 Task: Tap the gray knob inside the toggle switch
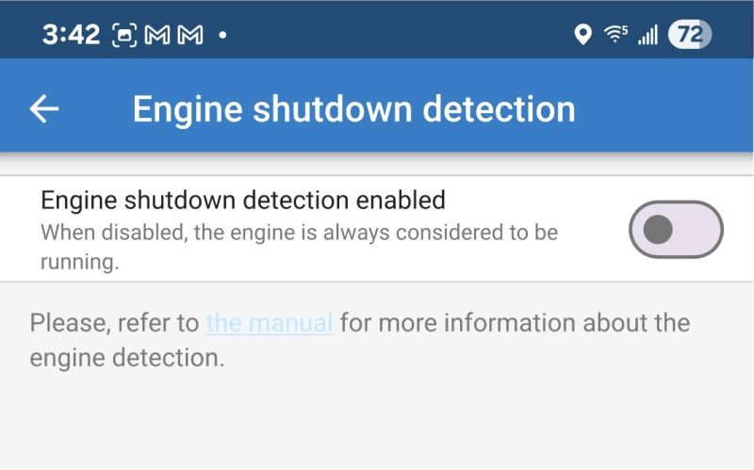coord(657,229)
